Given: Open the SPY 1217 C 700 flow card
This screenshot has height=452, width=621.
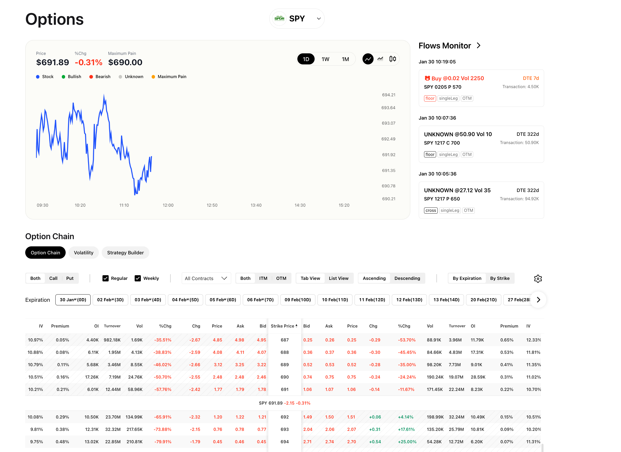Looking at the screenshot, I should click(481, 144).
